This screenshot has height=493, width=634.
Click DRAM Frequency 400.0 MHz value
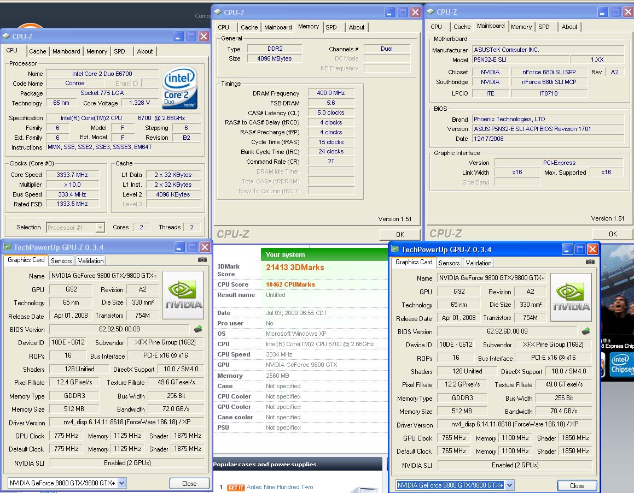331,93
